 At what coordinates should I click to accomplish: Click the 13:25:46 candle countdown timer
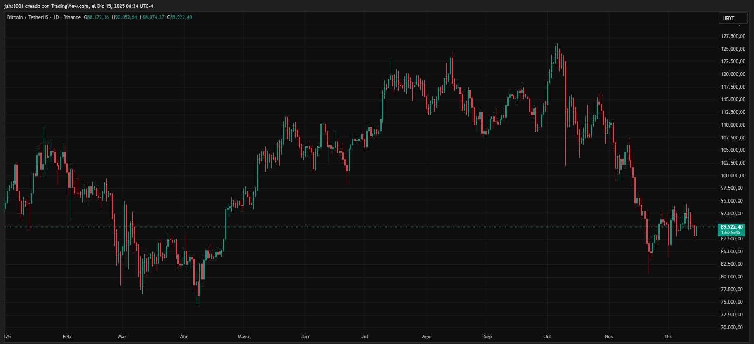pyautogui.click(x=732, y=233)
